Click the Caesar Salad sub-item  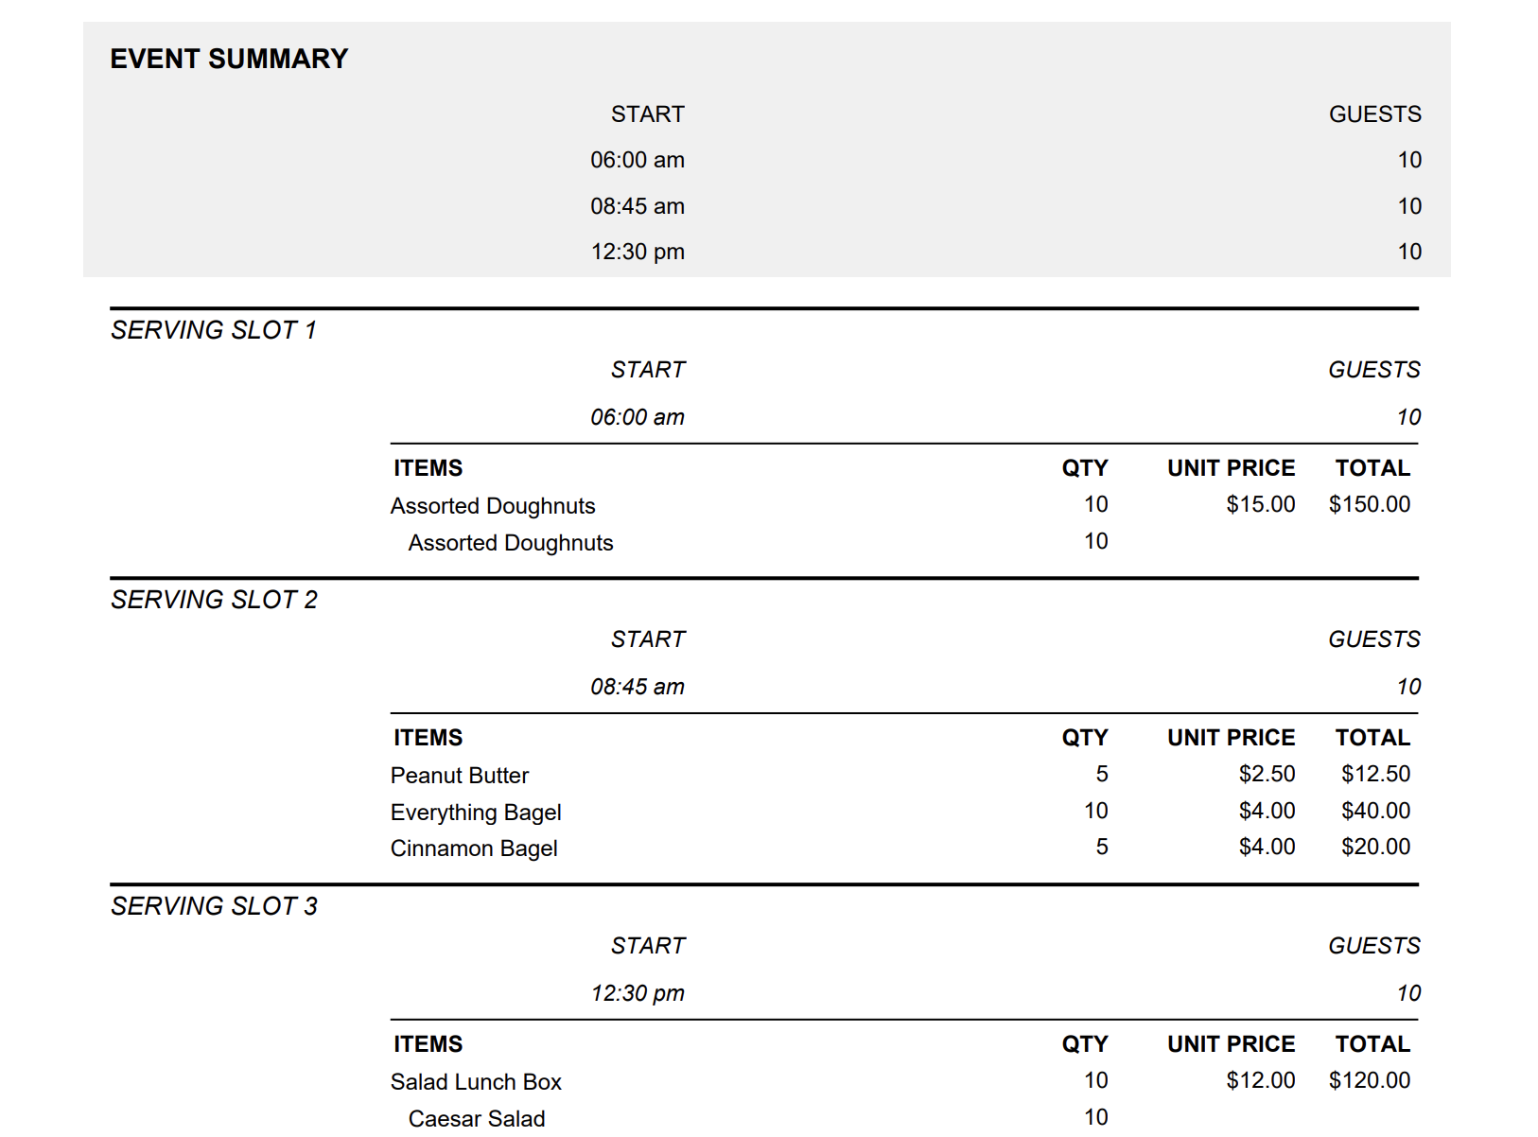pyautogui.click(x=476, y=1118)
